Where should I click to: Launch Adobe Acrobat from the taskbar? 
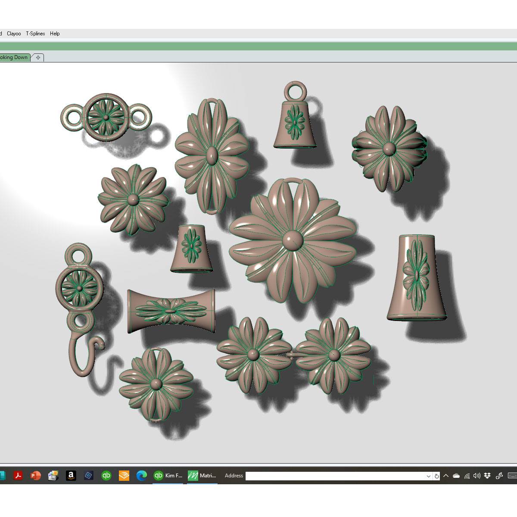coord(18,476)
